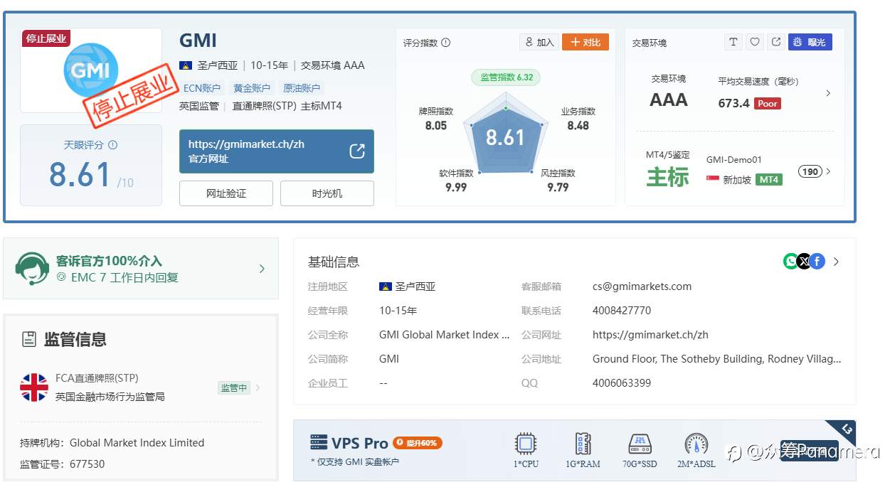Open external link icon beside gmimarket.ch/zh
The width and height of the screenshot is (890, 482).
(357, 151)
